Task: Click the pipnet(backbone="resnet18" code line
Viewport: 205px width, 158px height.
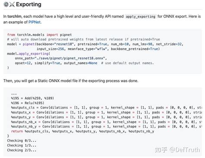Action: 95,44
